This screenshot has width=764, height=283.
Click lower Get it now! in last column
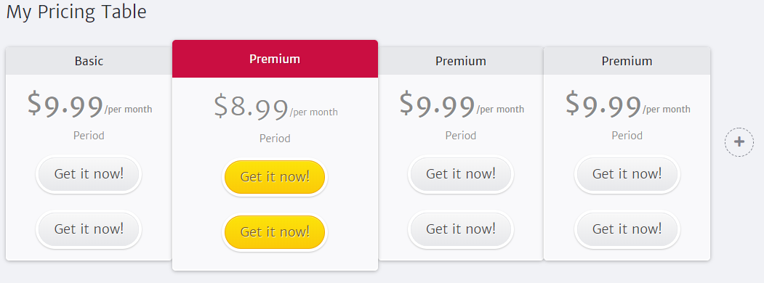pos(627,229)
